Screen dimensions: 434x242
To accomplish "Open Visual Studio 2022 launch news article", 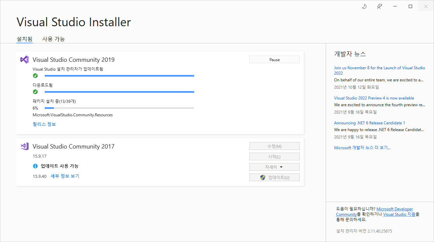I will (379, 71).
